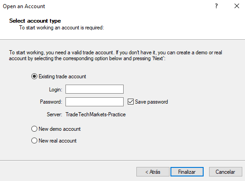Pick the New real account radio circle
This screenshot has height=181, width=245.
pyautogui.click(x=34, y=141)
